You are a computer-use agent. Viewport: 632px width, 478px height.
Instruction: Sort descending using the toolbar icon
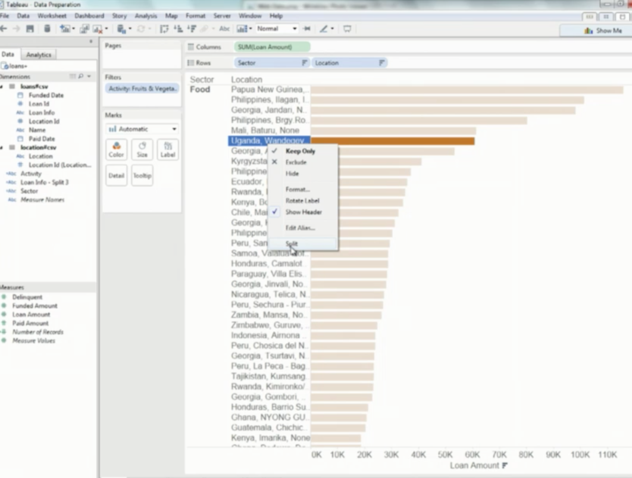[192, 29]
